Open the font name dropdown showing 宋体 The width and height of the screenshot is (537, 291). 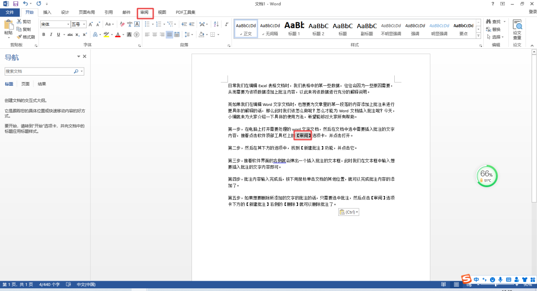[x=55, y=24]
